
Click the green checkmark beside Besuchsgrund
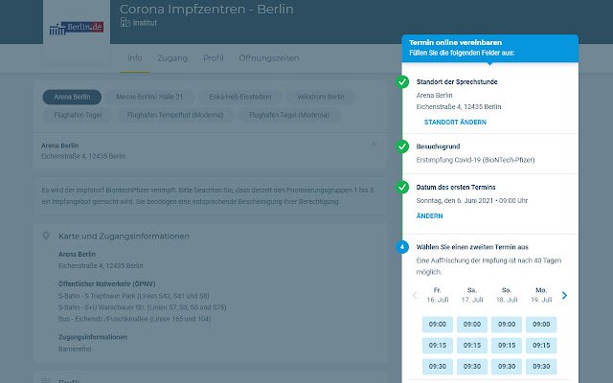click(x=402, y=146)
